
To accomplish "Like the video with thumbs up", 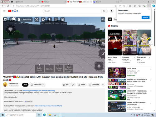I will click(66, 85).
